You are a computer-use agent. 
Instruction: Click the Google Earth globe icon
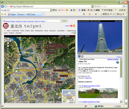tap(117, 62)
